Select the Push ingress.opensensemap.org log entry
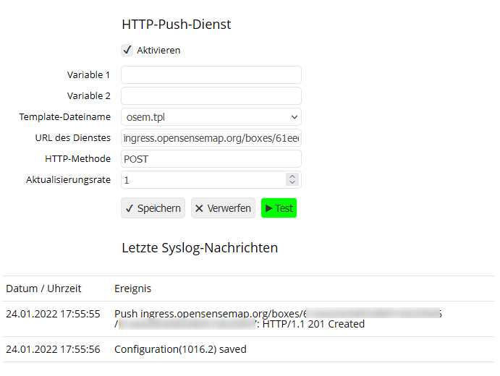 [239, 319]
